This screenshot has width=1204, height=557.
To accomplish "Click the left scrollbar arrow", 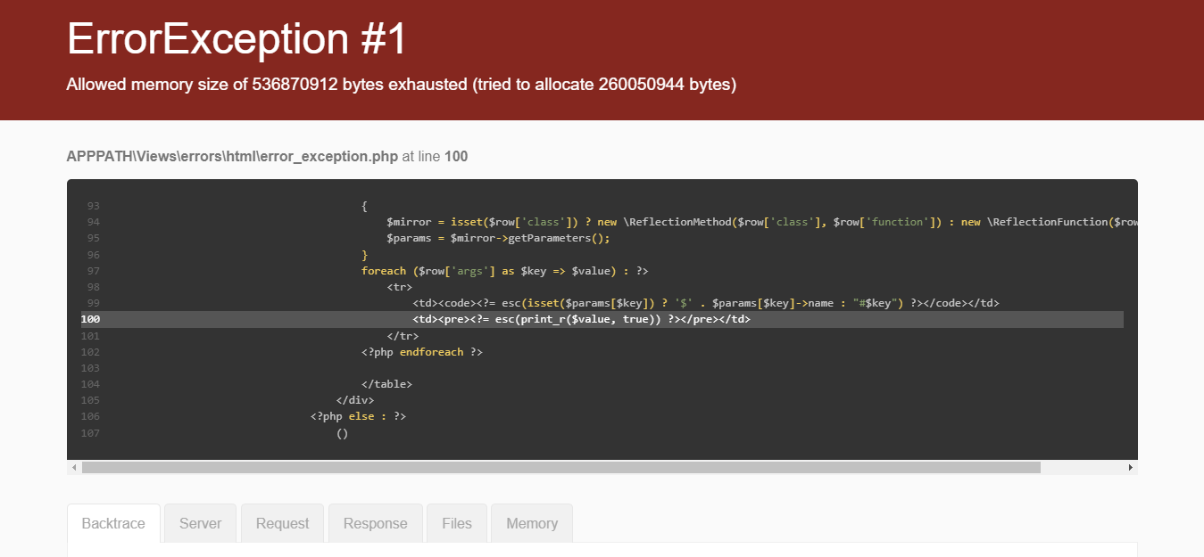I will click(x=74, y=466).
